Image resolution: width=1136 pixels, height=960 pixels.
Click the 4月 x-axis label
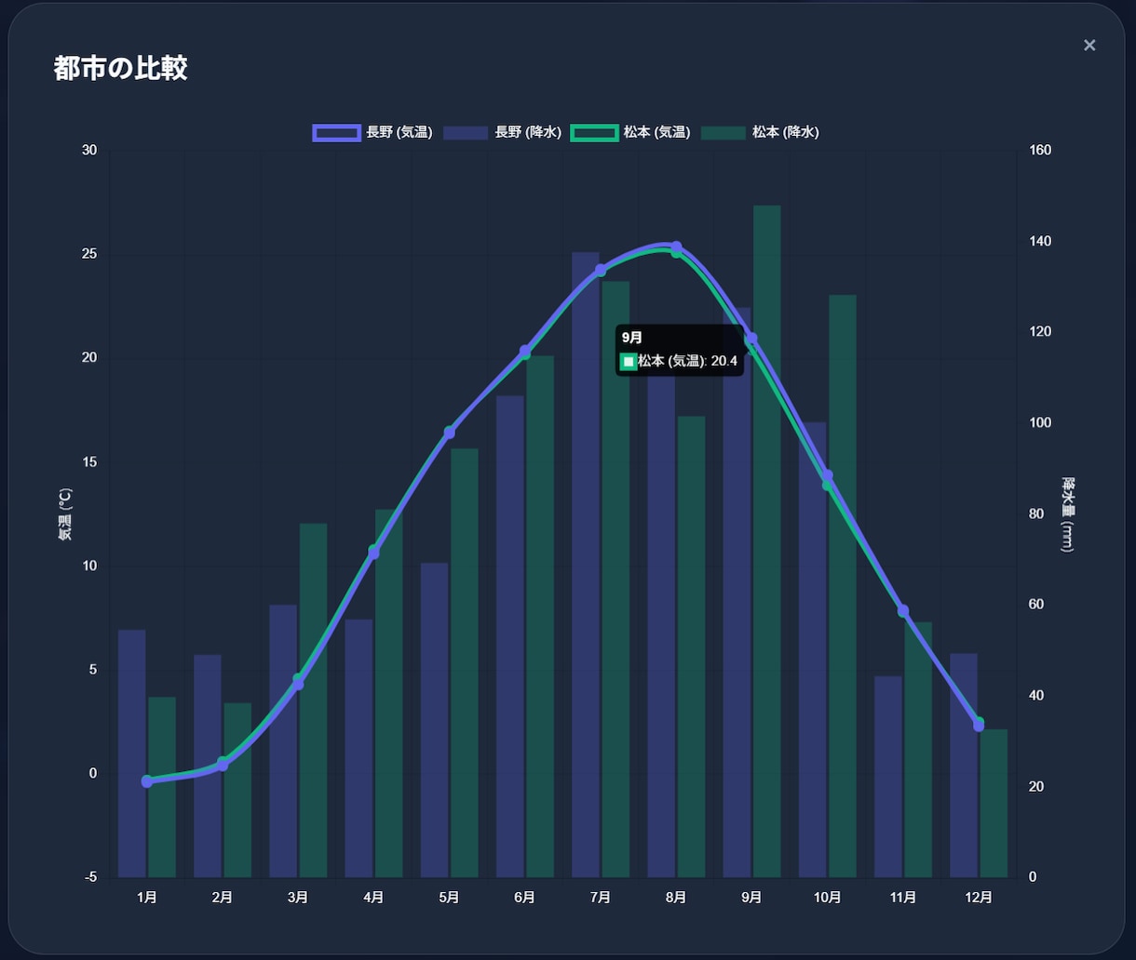point(373,898)
